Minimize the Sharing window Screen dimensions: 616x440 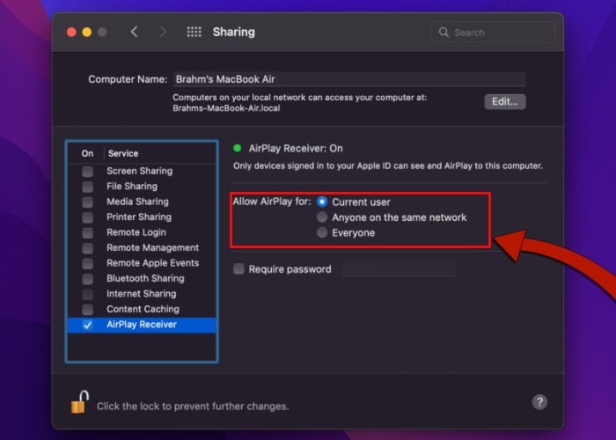click(x=87, y=32)
